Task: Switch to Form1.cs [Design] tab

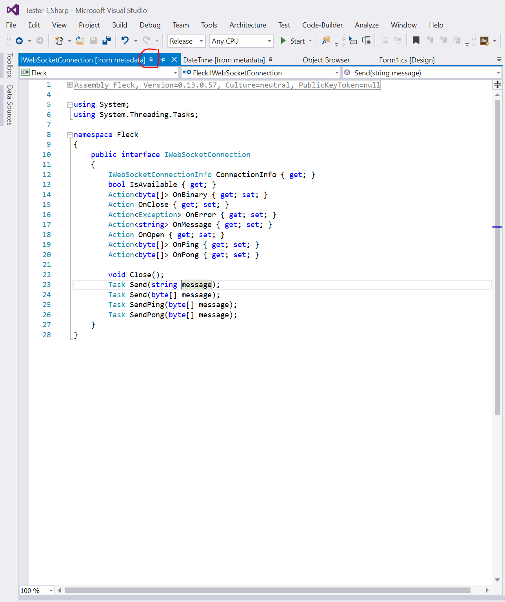Action: point(407,60)
